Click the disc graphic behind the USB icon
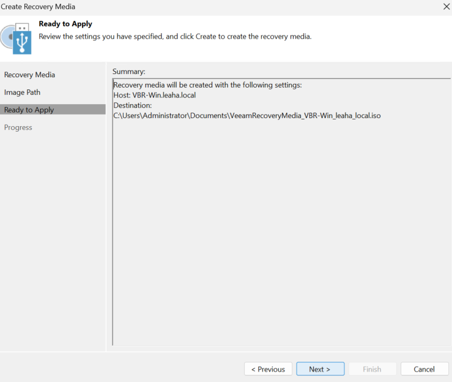Viewport: 452px width, 382px height. [6, 37]
